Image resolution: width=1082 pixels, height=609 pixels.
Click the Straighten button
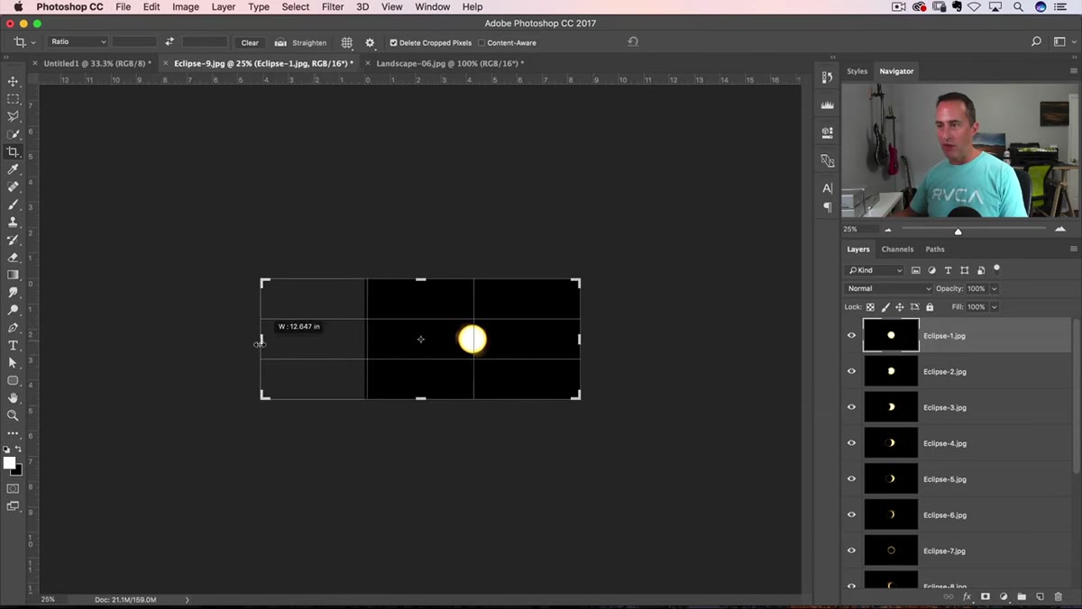[x=301, y=42]
